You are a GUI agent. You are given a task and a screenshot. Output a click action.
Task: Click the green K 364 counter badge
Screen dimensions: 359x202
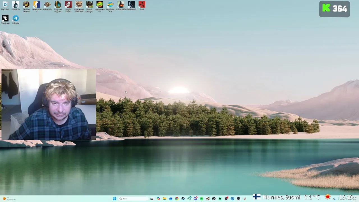(334, 9)
